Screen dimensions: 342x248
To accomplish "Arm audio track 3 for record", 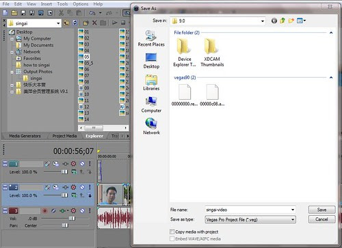I will coord(45,211).
